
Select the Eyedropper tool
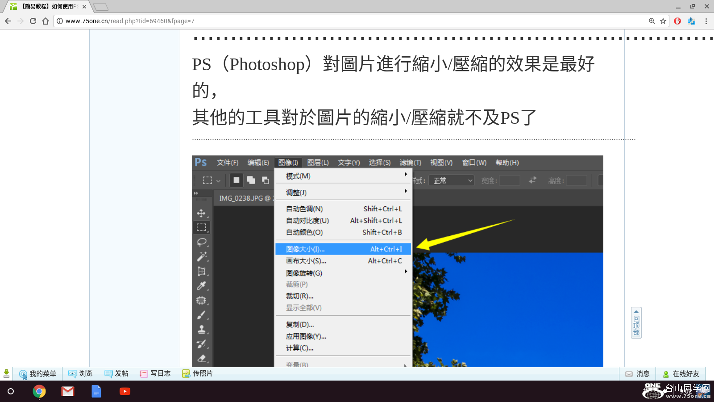click(x=201, y=285)
